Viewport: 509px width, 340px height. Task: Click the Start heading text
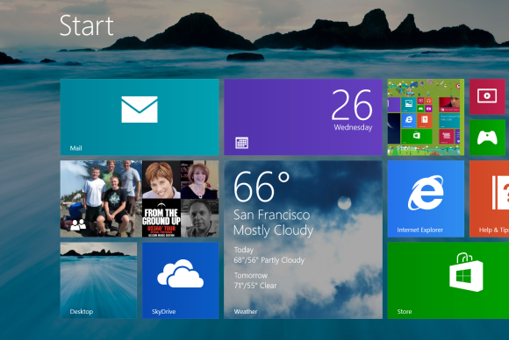[86, 25]
